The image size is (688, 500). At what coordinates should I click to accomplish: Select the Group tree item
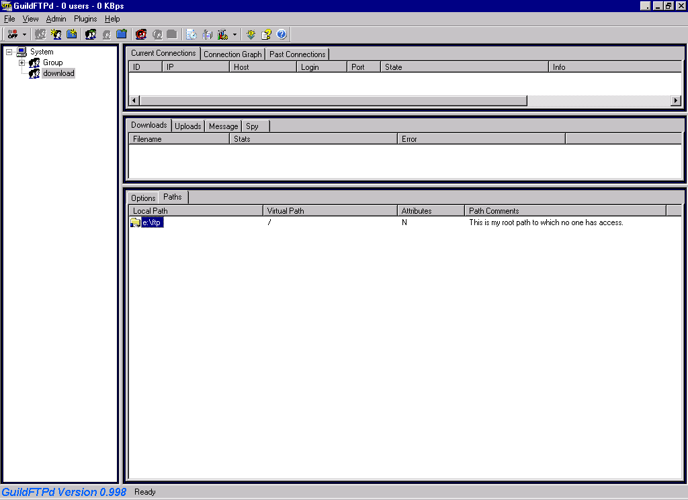[52, 62]
